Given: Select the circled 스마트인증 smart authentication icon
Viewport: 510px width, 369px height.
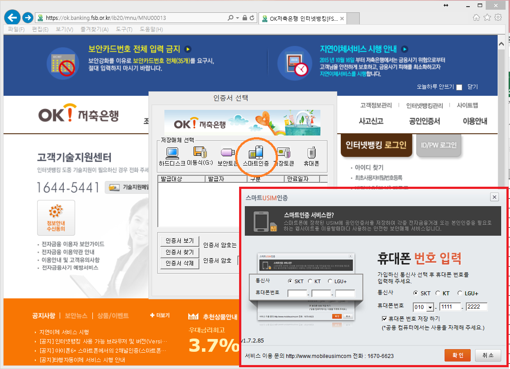Looking at the screenshot, I should tap(256, 153).
